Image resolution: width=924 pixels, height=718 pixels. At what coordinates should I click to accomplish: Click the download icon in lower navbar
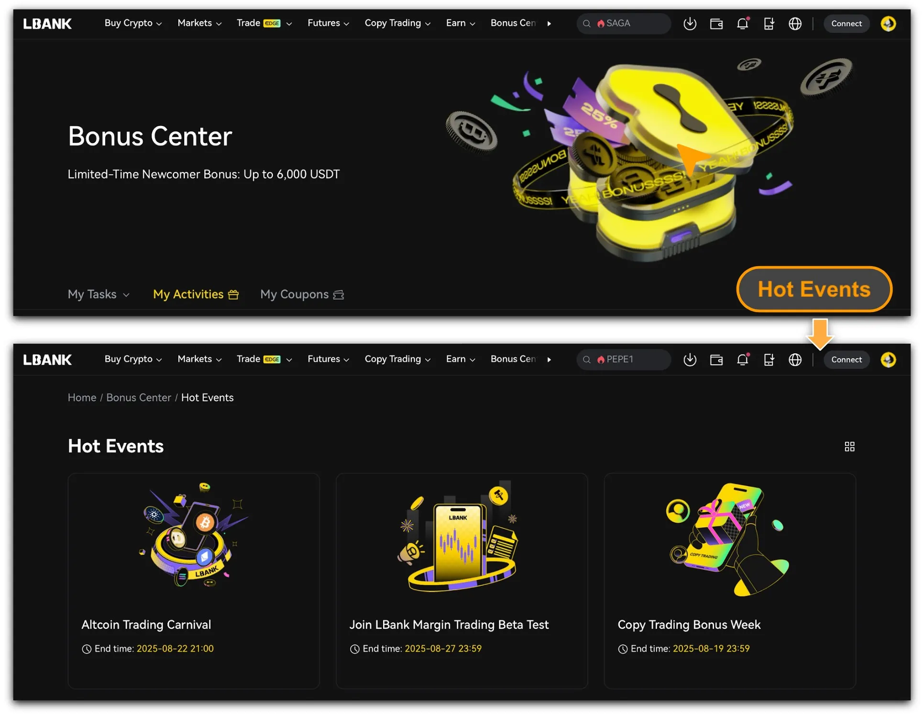pyautogui.click(x=690, y=359)
